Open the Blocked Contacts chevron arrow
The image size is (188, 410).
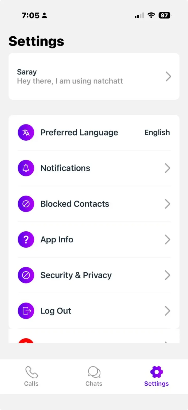tap(168, 204)
